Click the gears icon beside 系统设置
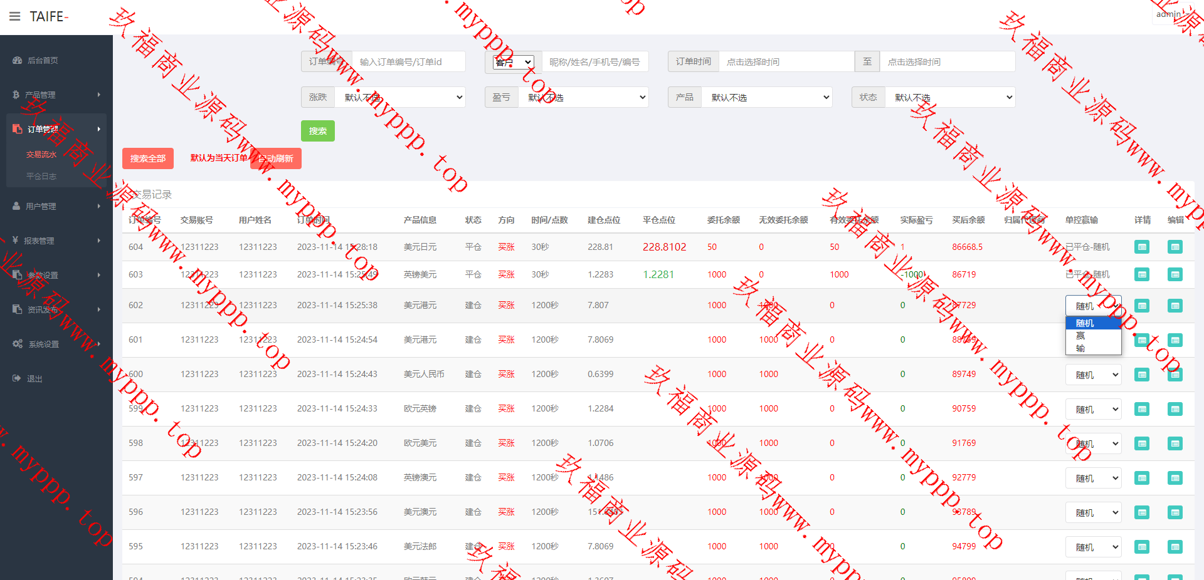The image size is (1204, 580). (18, 344)
